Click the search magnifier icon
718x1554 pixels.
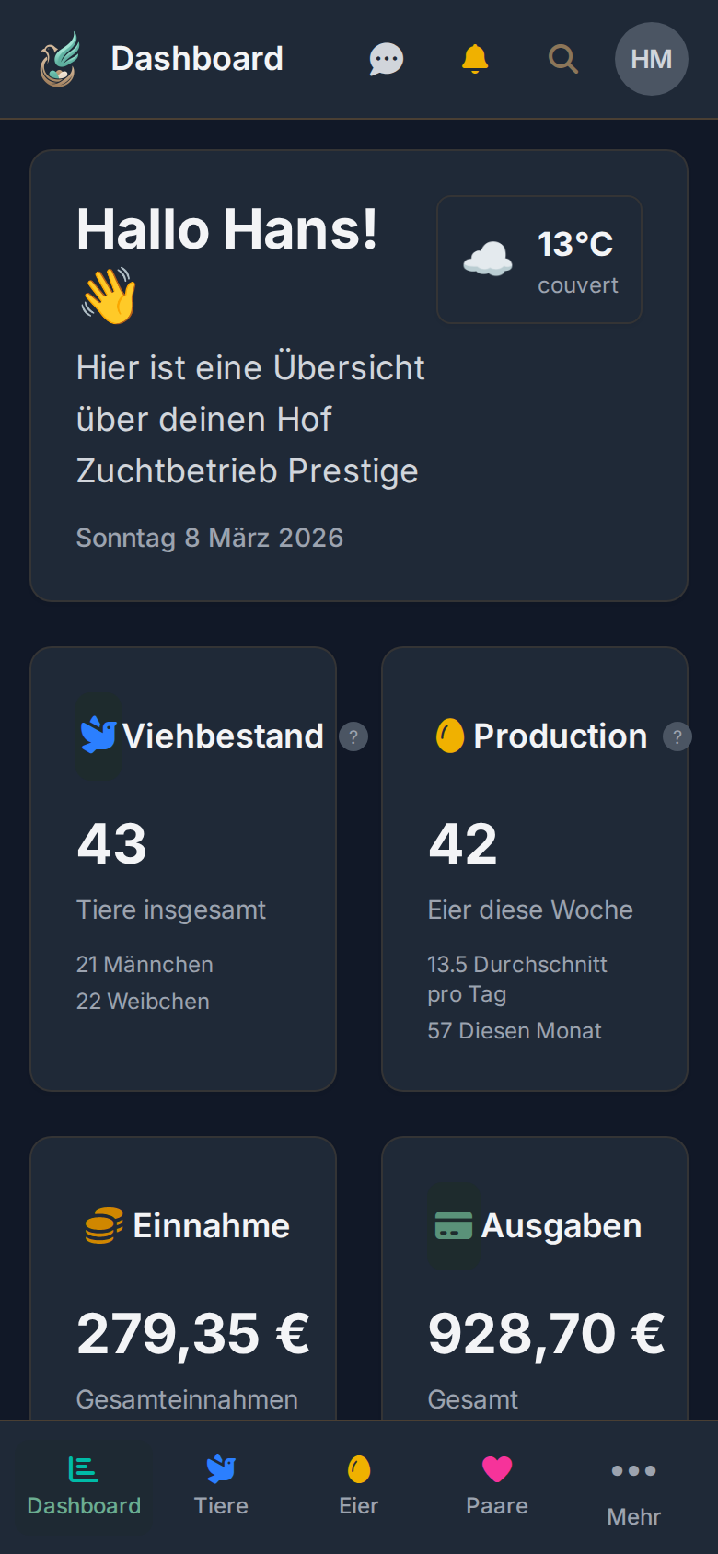coord(562,59)
